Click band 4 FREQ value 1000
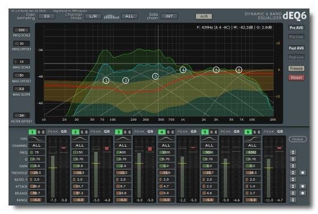 [x=166, y=152]
